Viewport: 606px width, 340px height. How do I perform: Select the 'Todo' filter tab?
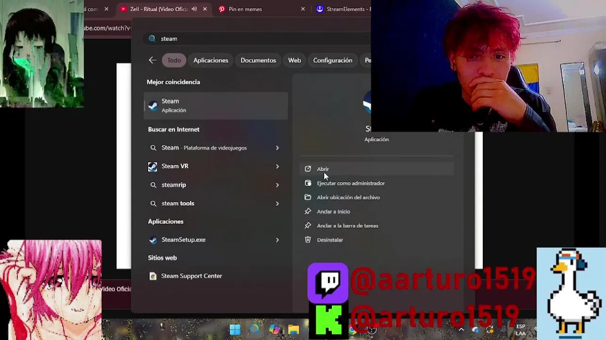coord(174,60)
